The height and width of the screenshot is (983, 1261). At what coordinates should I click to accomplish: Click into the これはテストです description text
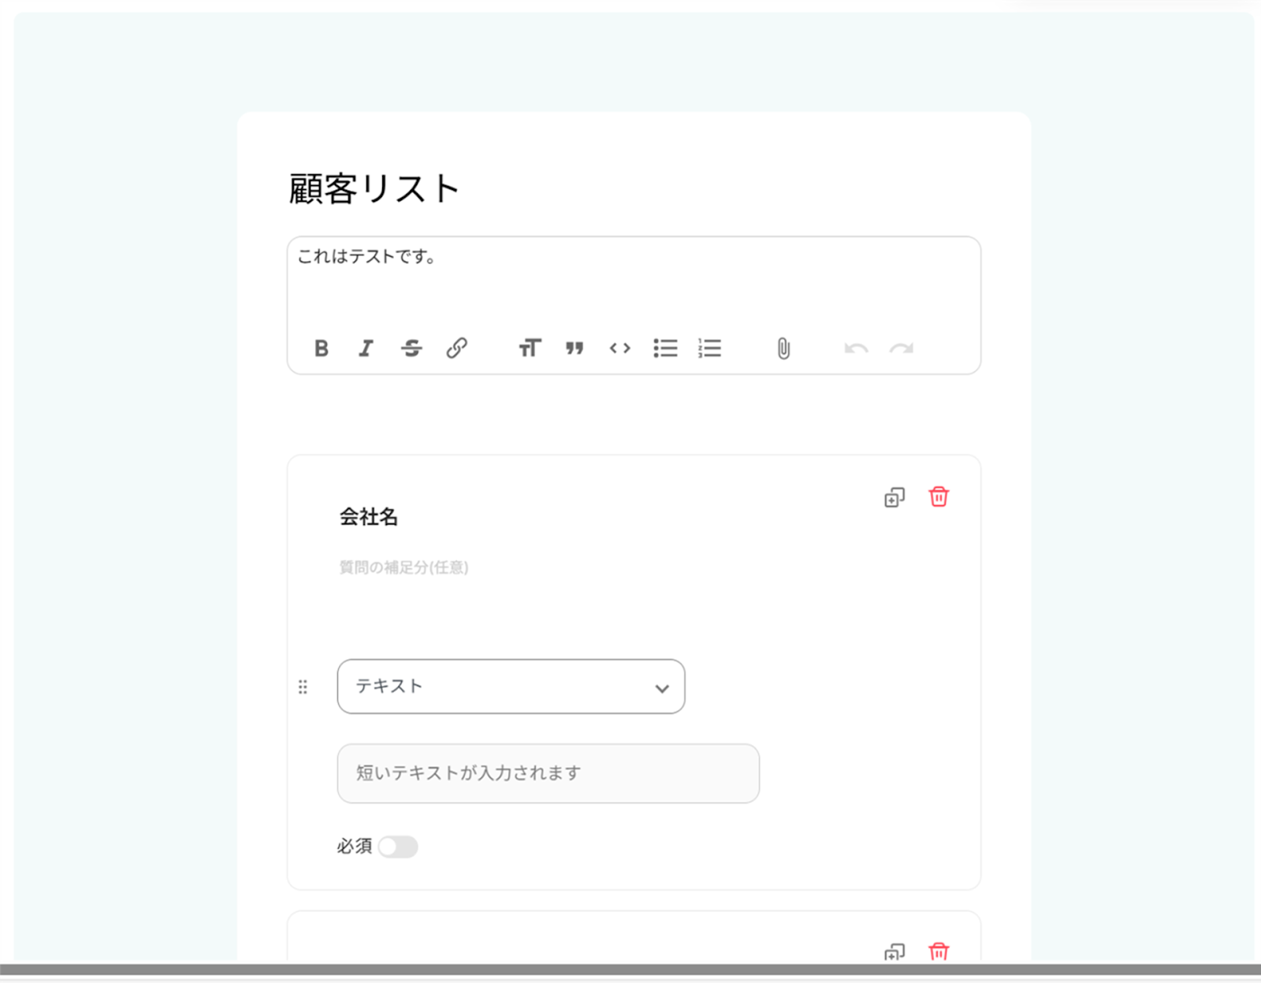tap(366, 257)
